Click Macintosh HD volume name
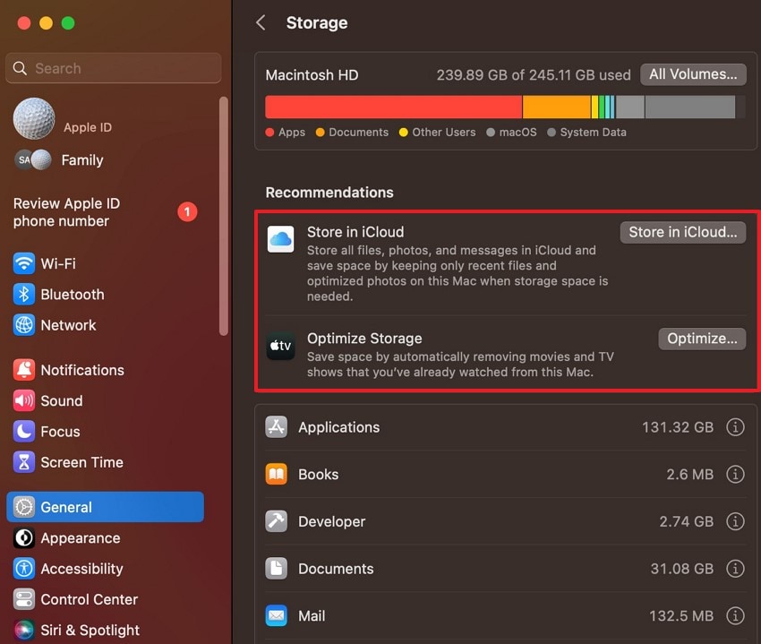This screenshot has height=644, width=761. point(312,75)
